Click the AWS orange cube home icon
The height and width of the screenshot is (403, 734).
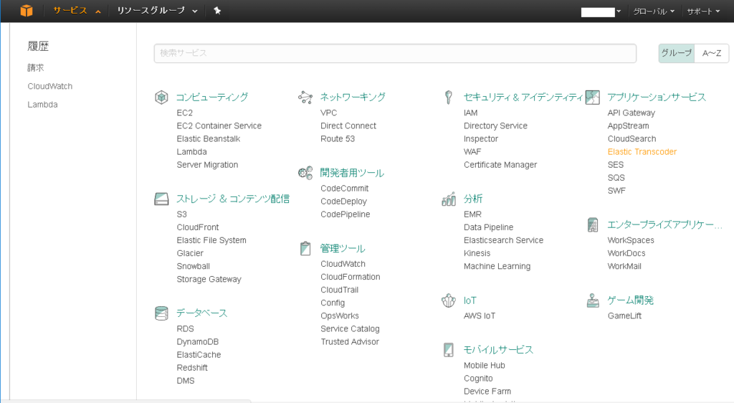pyautogui.click(x=27, y=11)
